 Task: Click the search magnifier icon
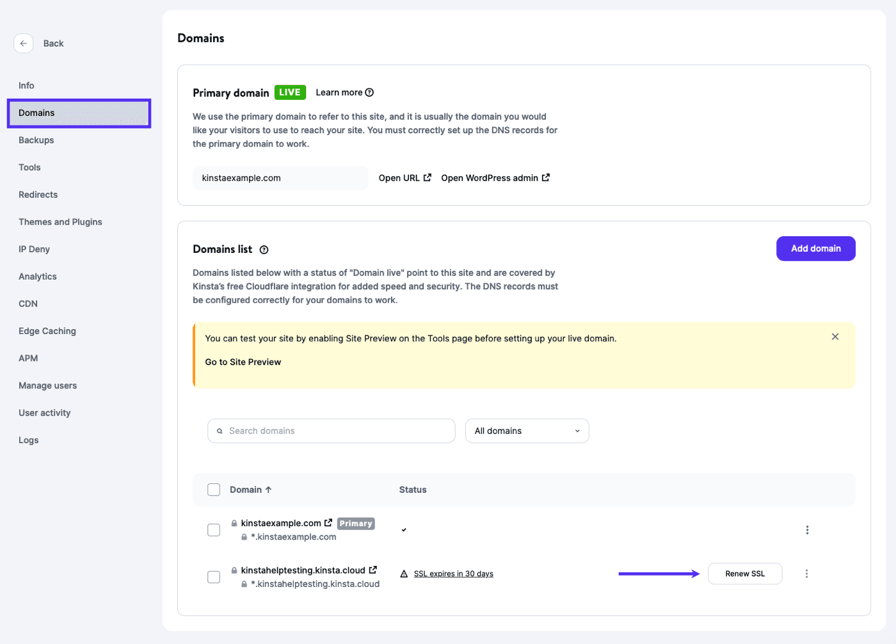[x=220, y=431]
